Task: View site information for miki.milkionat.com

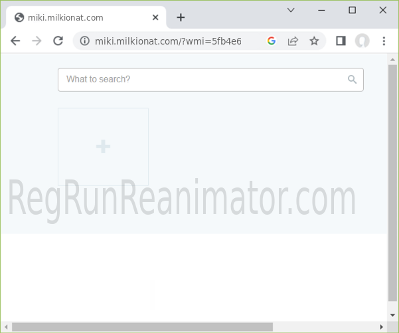Action: pyautogui.click(x=84, y=41)
